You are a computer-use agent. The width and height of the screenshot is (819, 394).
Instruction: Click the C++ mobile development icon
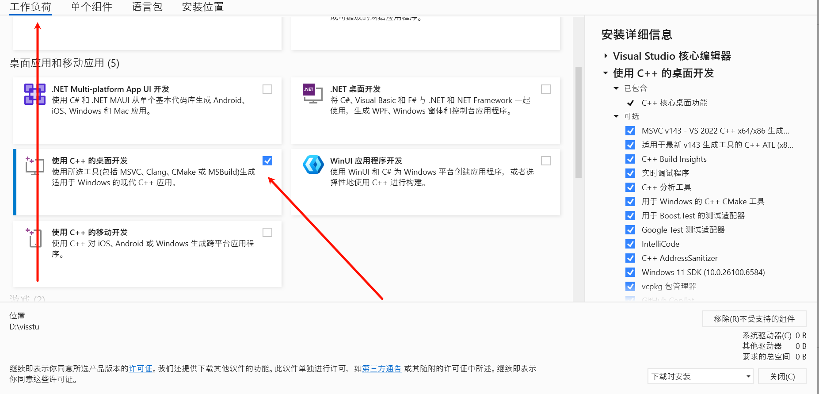[x=34, y=237]
